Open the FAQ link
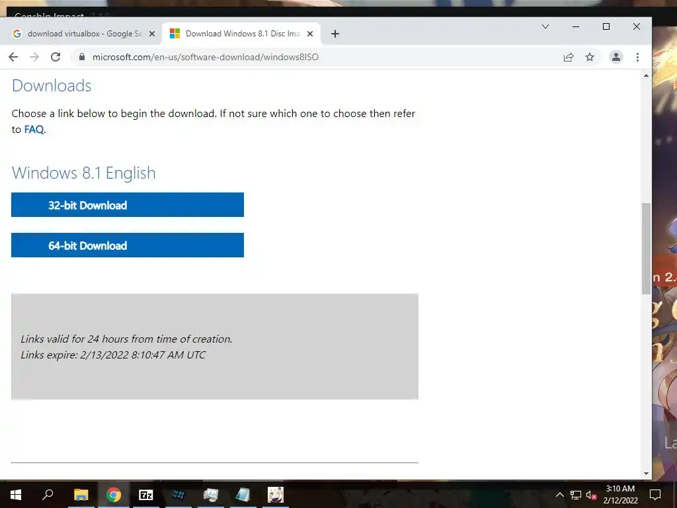Screen dimensions: 677x508 click(34, 130)
